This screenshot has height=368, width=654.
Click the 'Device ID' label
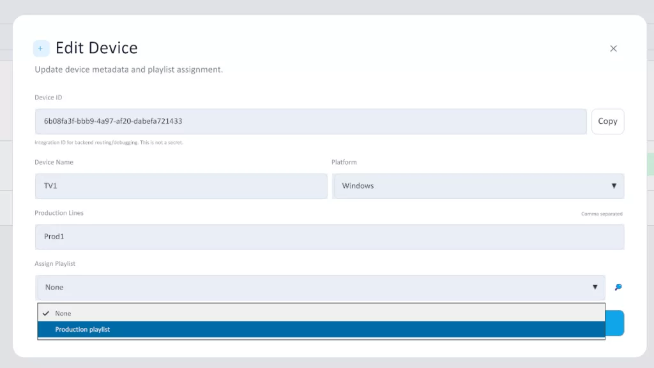pos(49,98)
